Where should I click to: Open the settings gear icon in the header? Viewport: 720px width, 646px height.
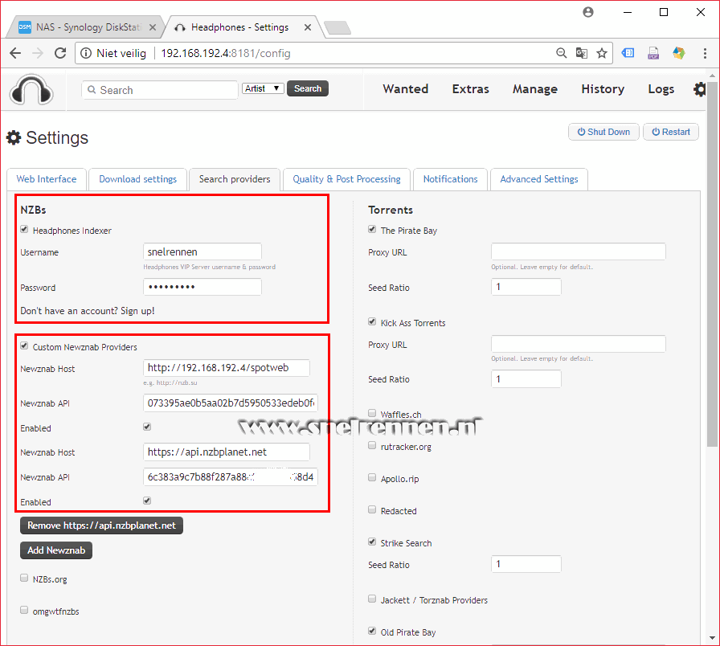[699, 89]
